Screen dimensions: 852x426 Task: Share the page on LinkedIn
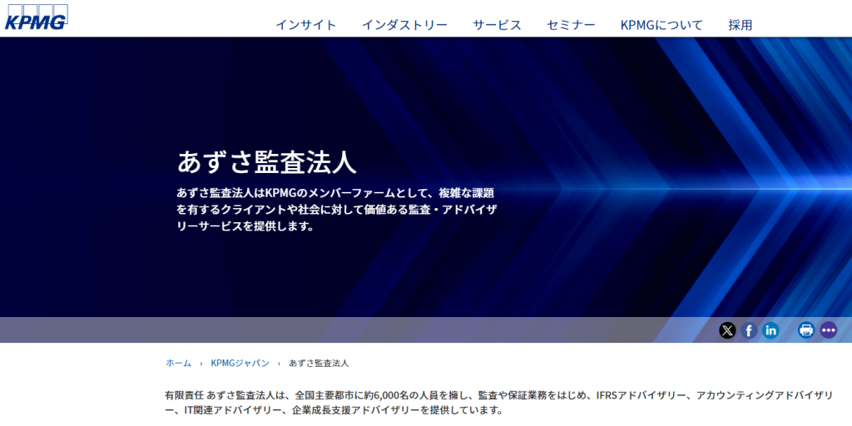[770, 330]
